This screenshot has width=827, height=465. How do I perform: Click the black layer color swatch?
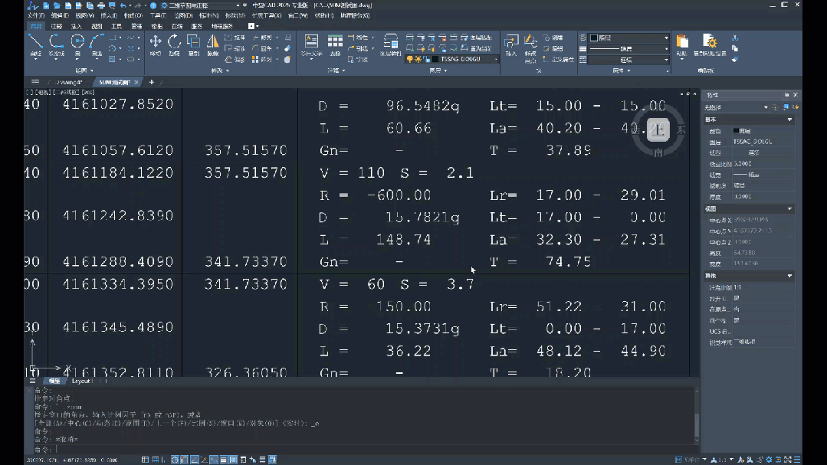pos(435,59)
